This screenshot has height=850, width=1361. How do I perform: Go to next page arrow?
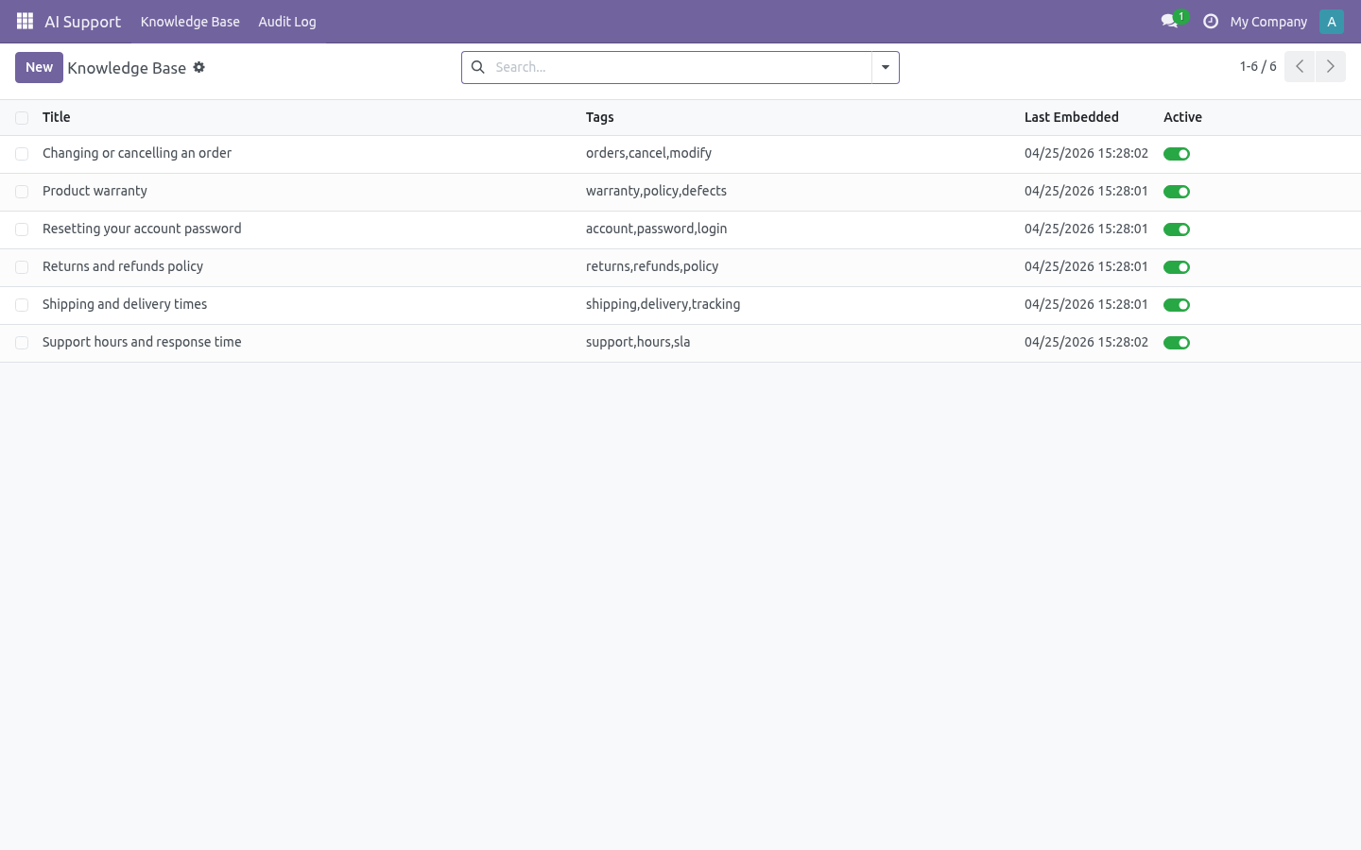(1331, 66)
